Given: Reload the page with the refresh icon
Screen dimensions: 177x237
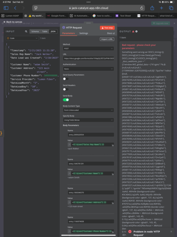Looking at the screenshot, I should tap(142, 8).
